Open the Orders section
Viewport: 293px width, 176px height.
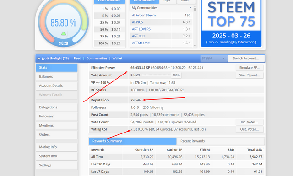click(x=57, y=134)
